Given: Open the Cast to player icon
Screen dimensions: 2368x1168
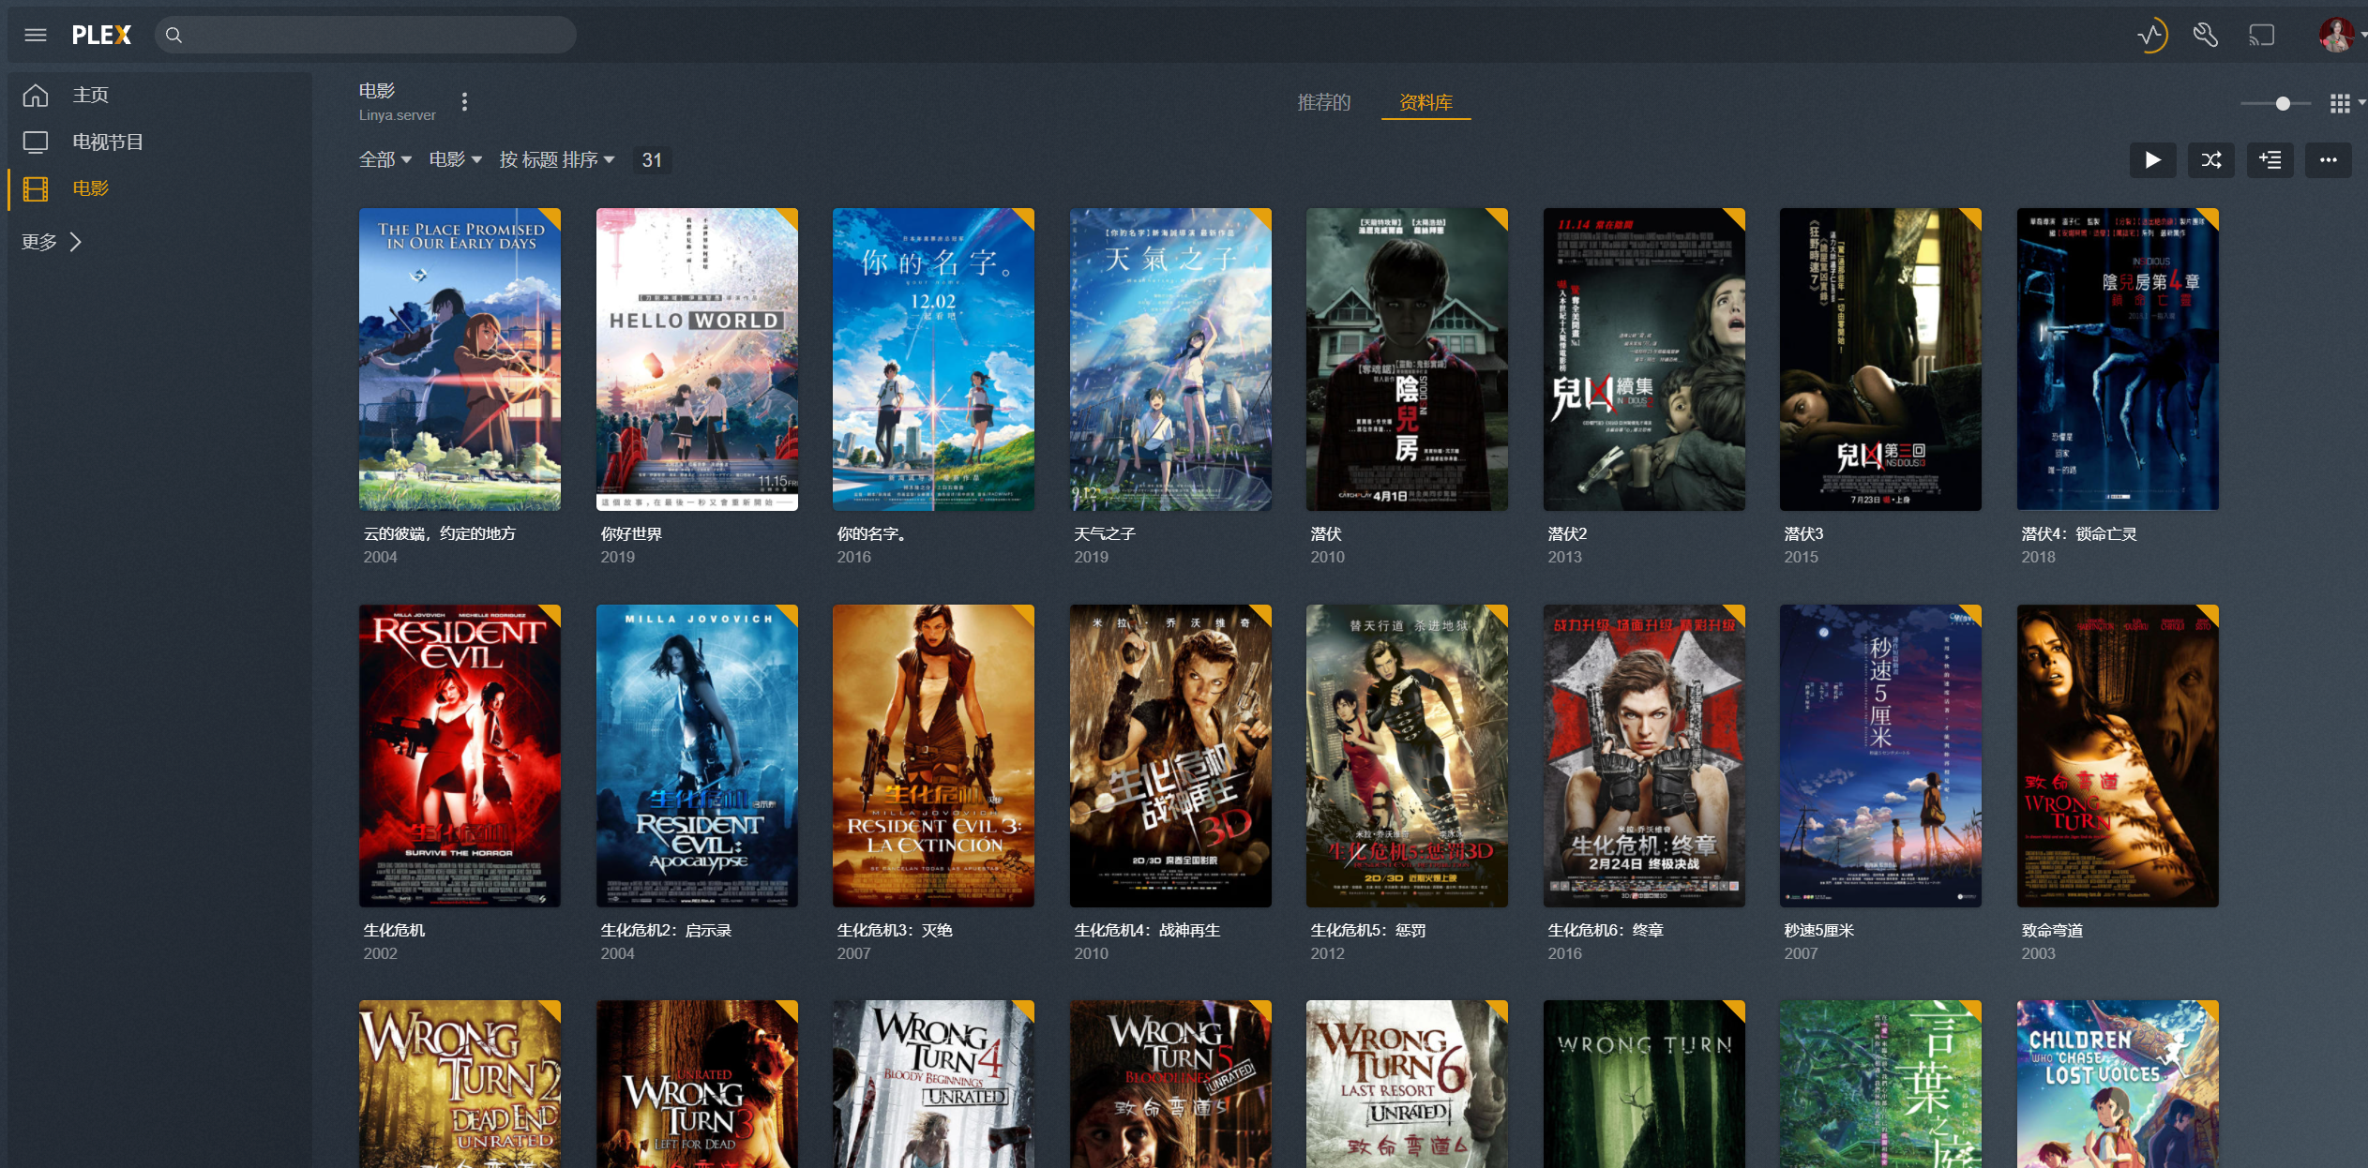Looking at the screenshot, I should (2262, 36).
